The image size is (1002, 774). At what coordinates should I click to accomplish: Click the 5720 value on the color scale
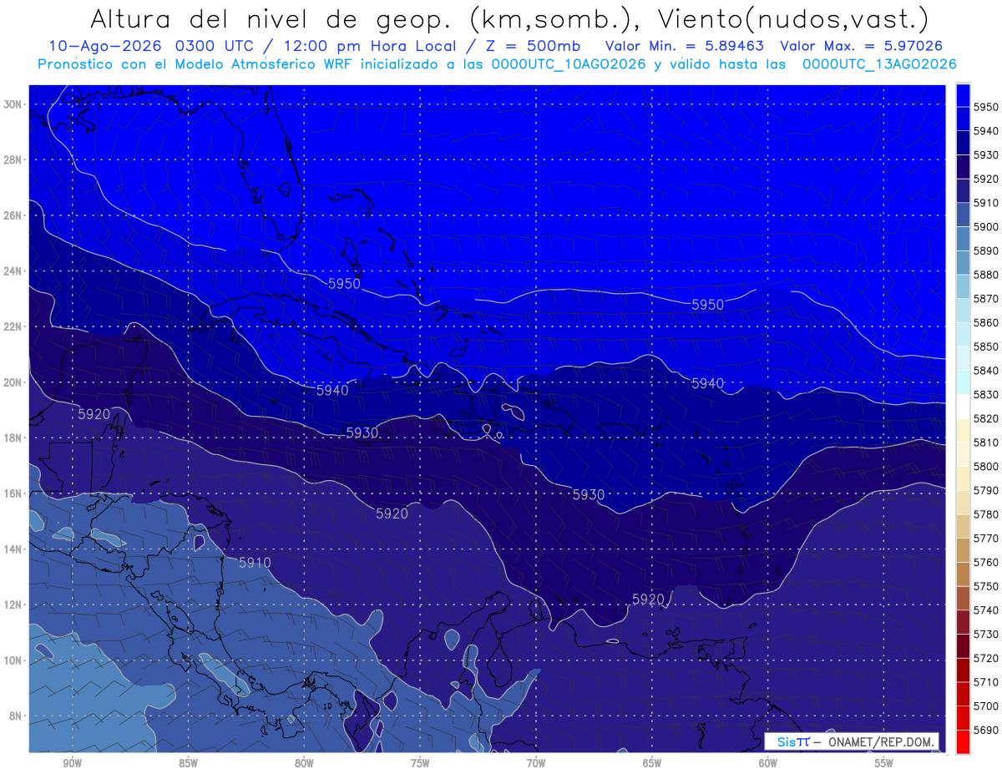pos(985,659)
